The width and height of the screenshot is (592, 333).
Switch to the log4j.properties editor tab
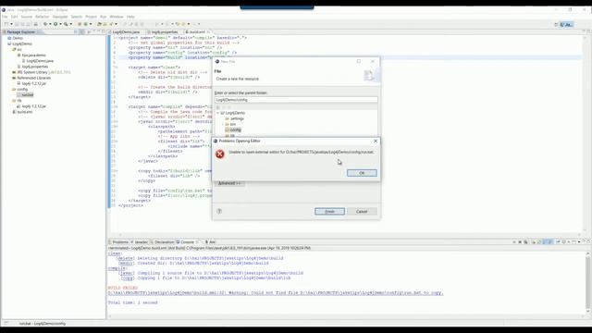pyautogui.click(x=163, y=32)
